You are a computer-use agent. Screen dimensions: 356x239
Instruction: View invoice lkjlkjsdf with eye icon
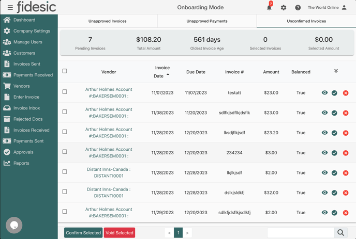[x=324, y=172]
